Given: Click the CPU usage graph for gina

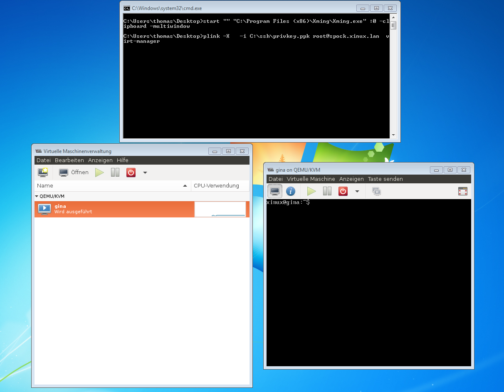Looking at the screenshot, I should click(x=220, y=210).
